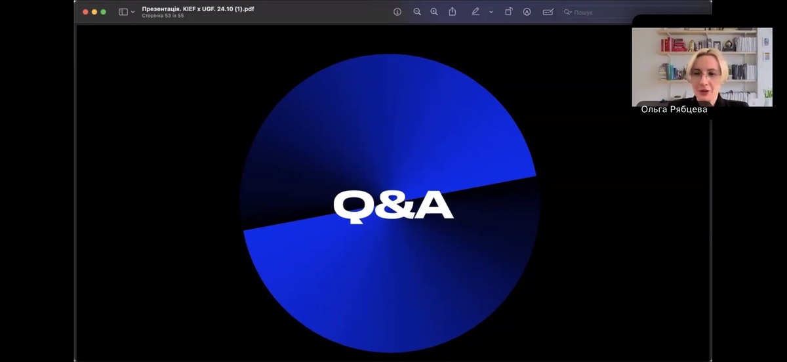Show the Markup toolbar
The image size is (787, 362).
pos(527,12)
